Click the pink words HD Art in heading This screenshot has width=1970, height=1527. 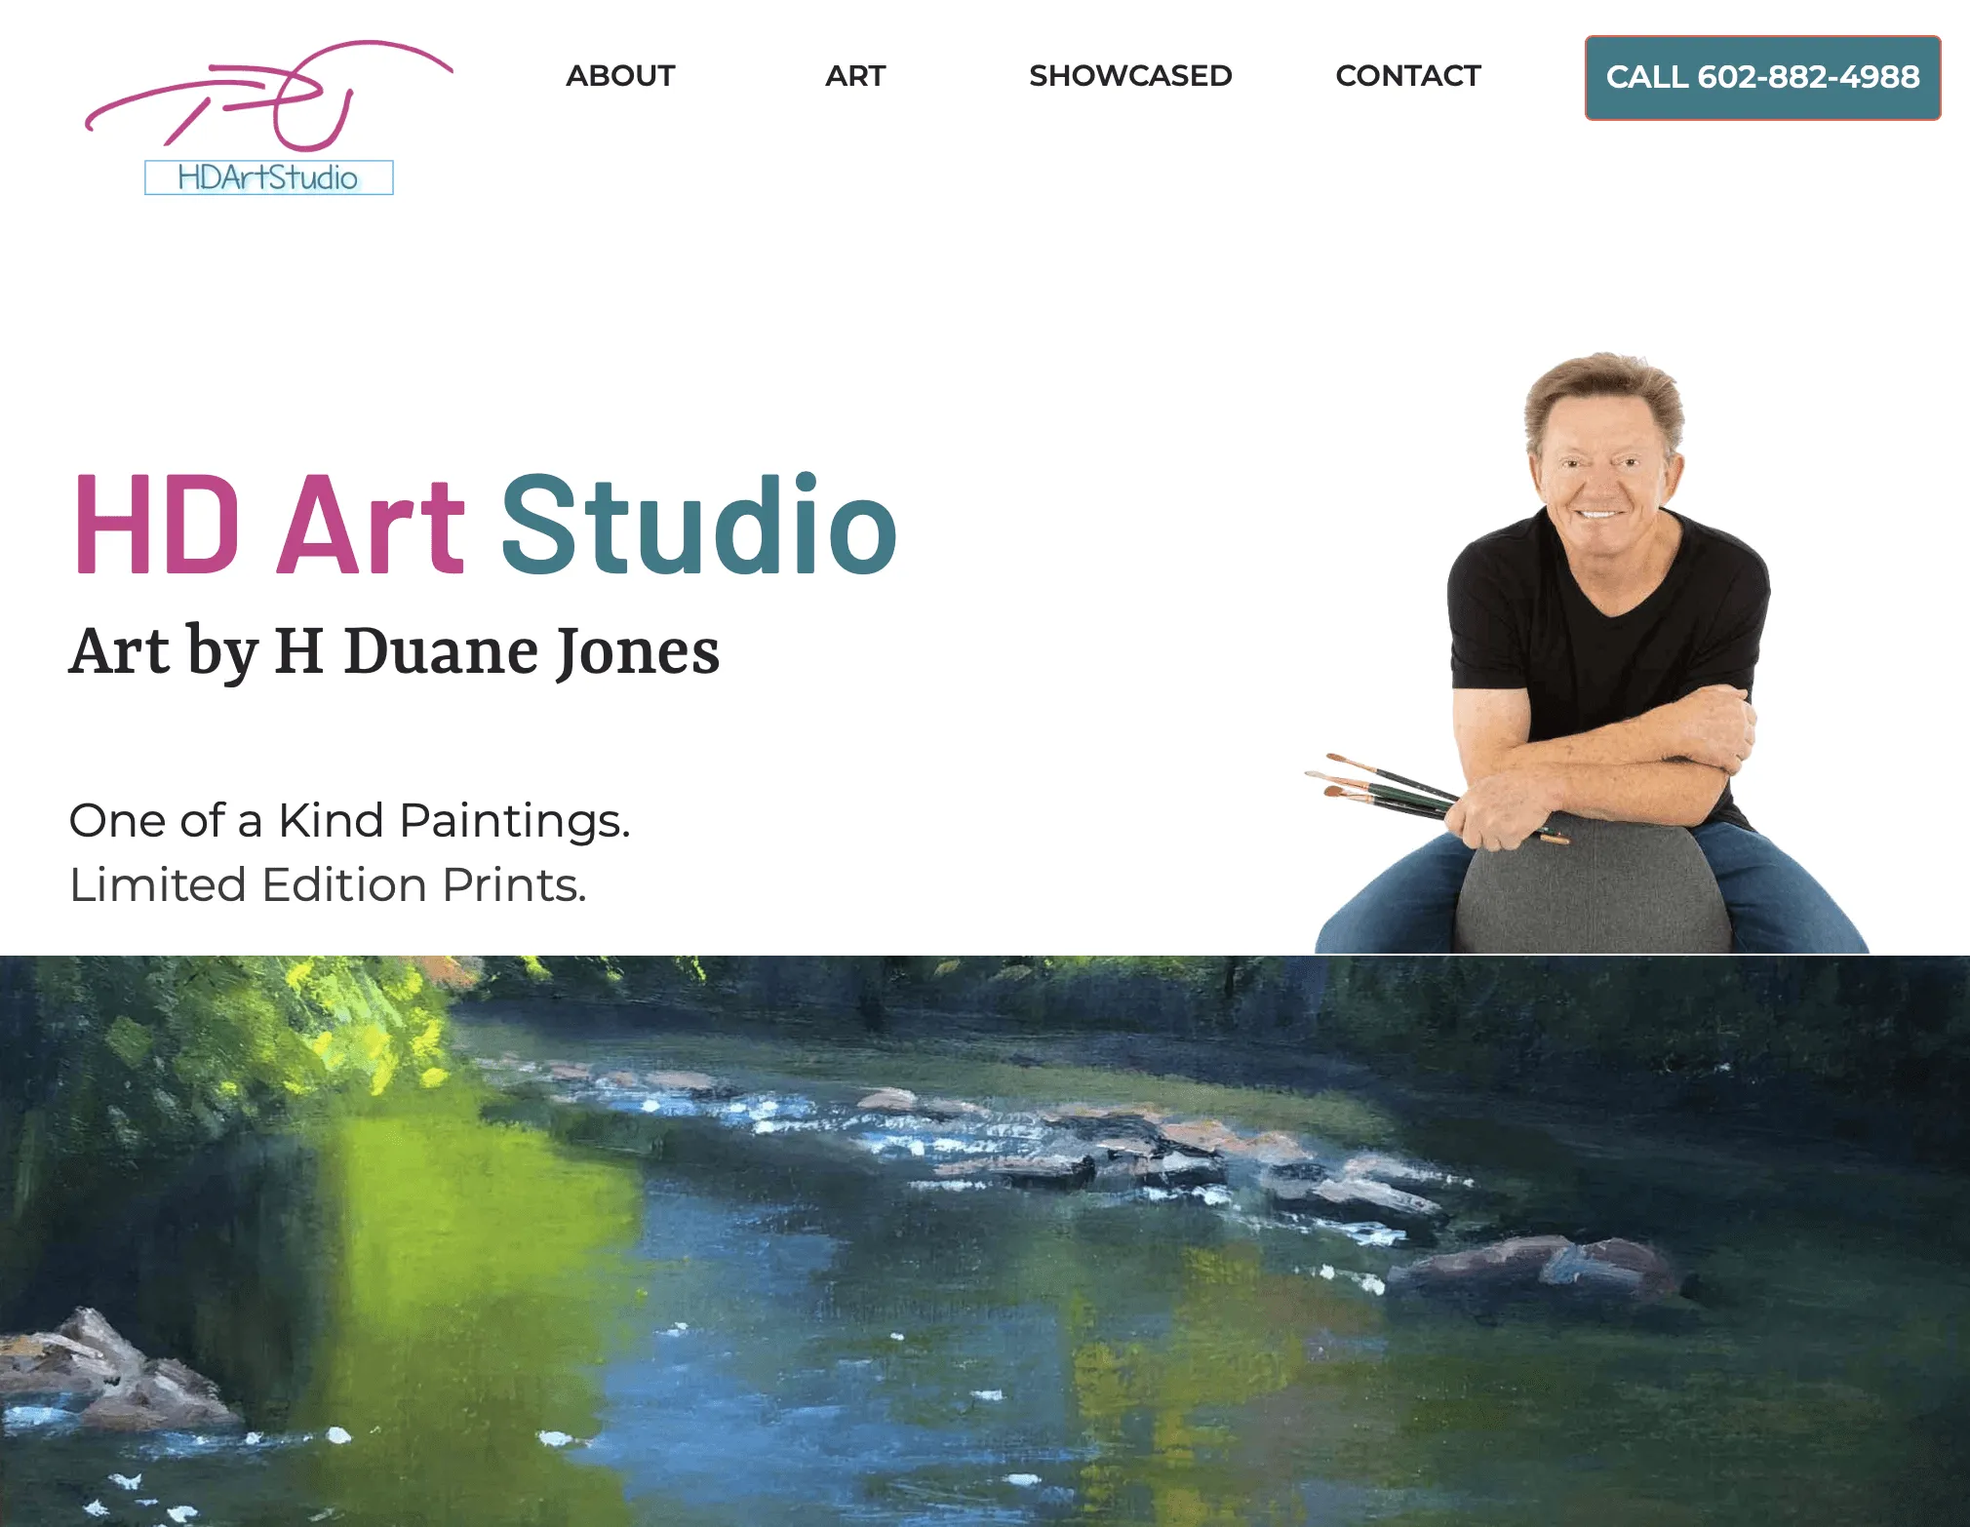pyautogui.click(x=269, y=525)
